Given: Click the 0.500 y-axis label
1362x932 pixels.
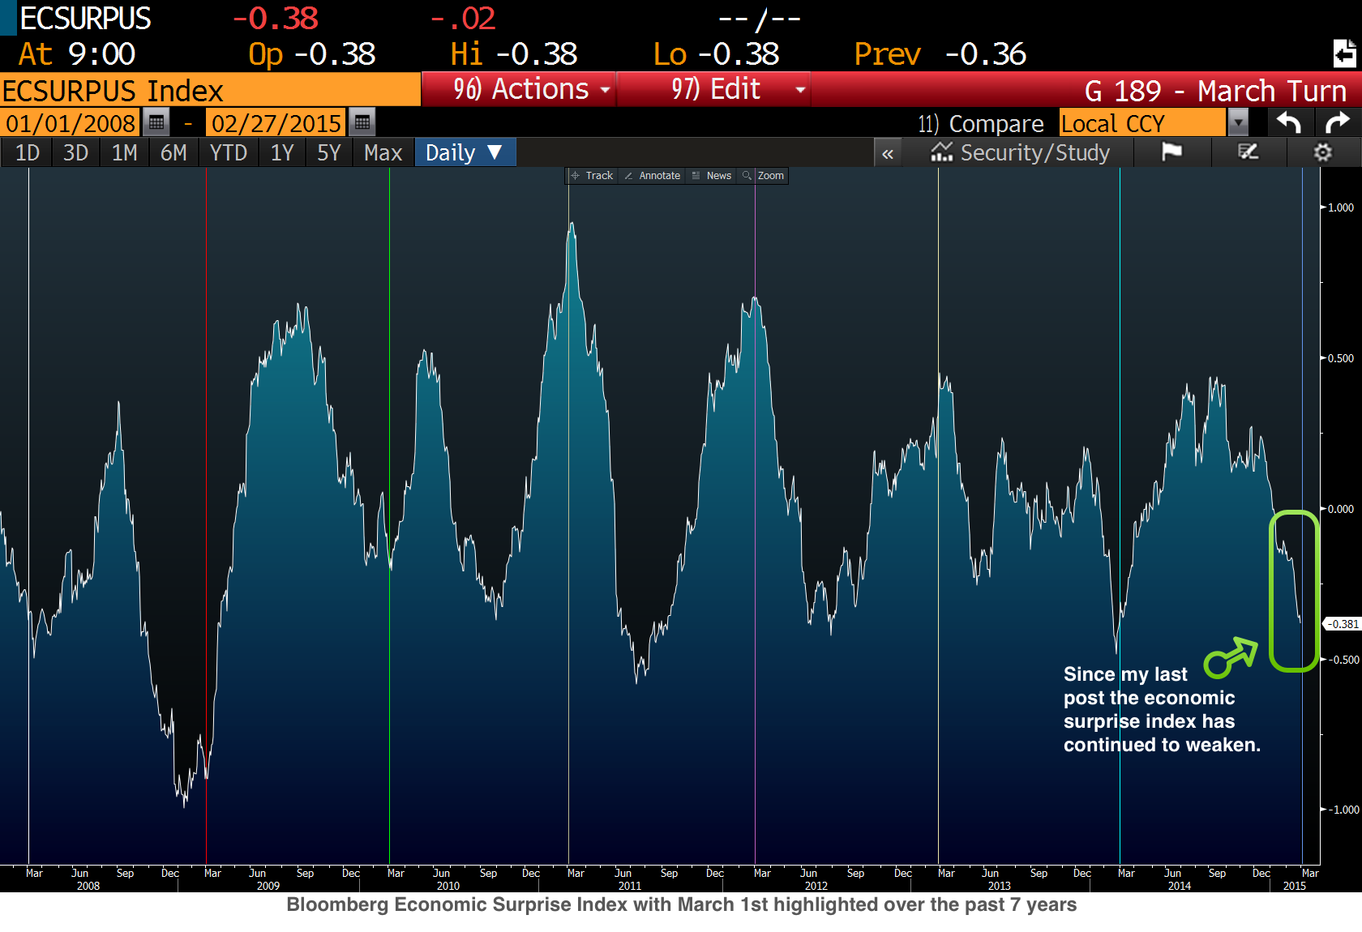Looking at the screenshot, I should (1341, 358).
